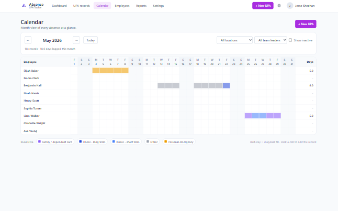
Task: Open the UPA records nav item
Action: (x=82, y=6)
